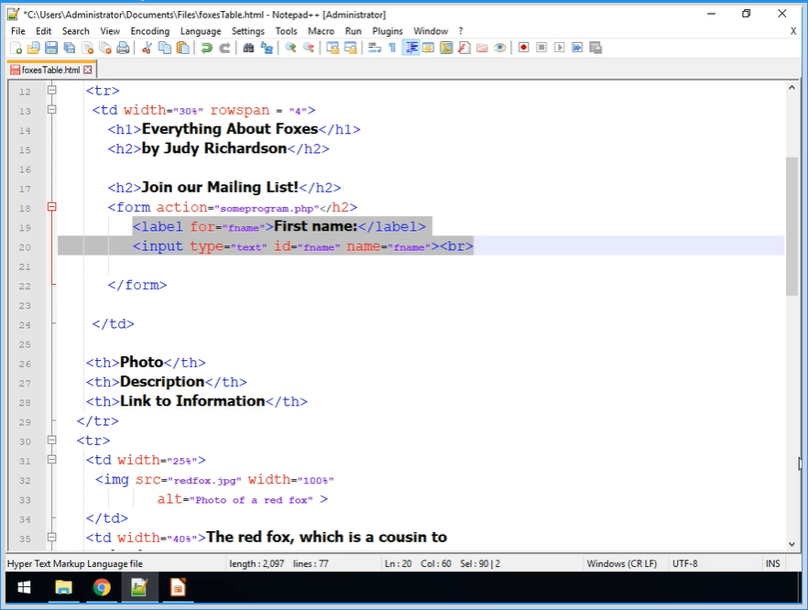Click the vertical scrollbar thumb in editor

792,224
